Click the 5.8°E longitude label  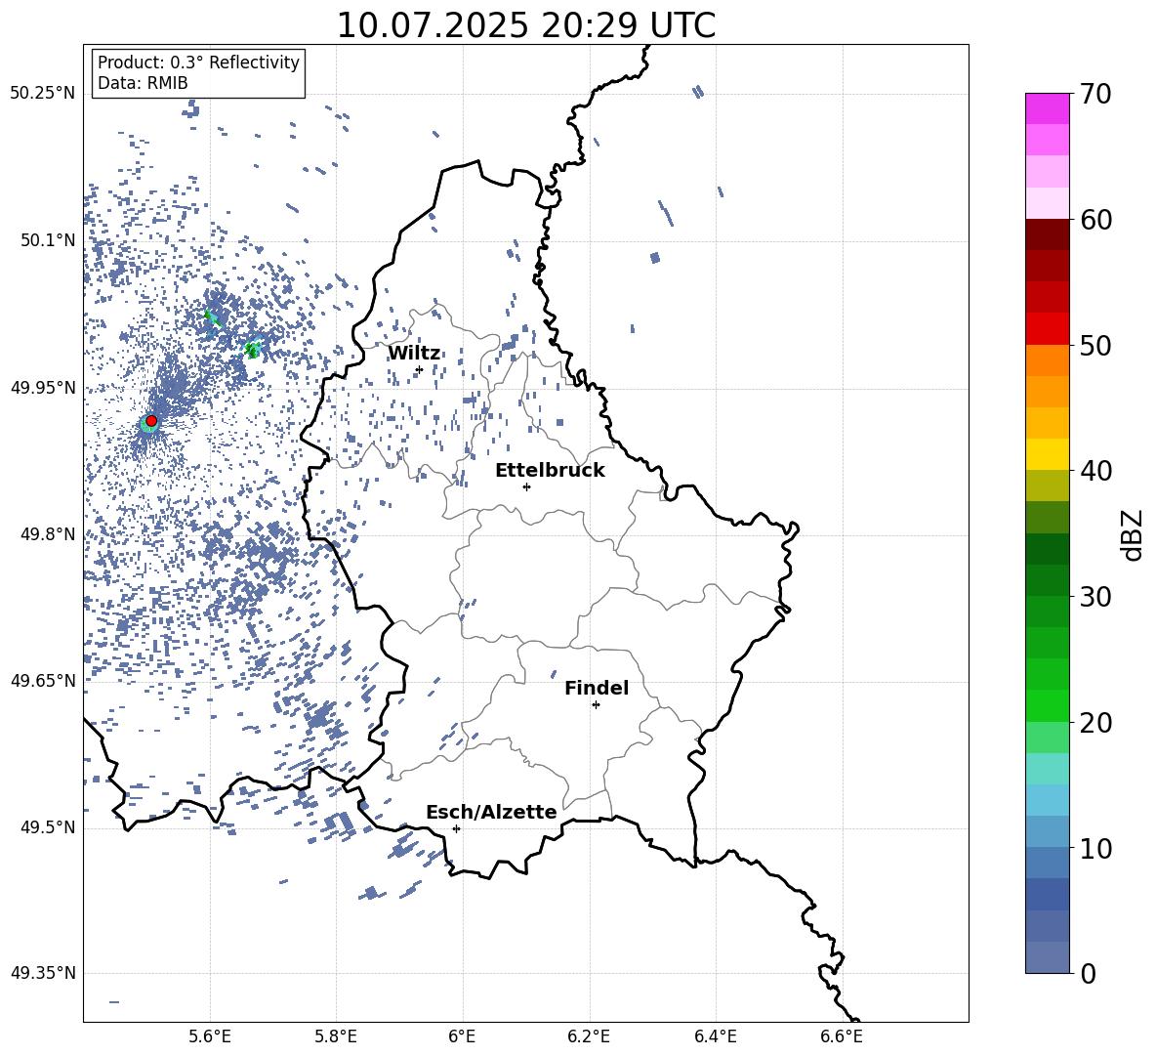336,1036
